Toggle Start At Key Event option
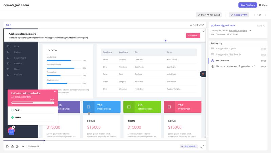 209,15
